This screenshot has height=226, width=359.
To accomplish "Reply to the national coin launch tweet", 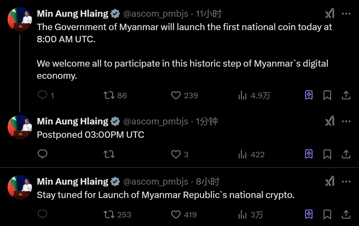I will [43, 96].
